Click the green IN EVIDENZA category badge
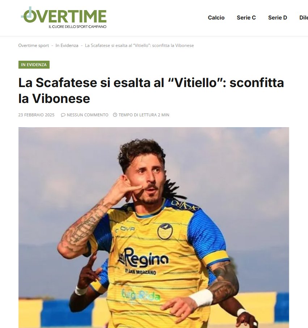Image resolution: width=308 pixels, height=328 pixels. pos(34,65)
